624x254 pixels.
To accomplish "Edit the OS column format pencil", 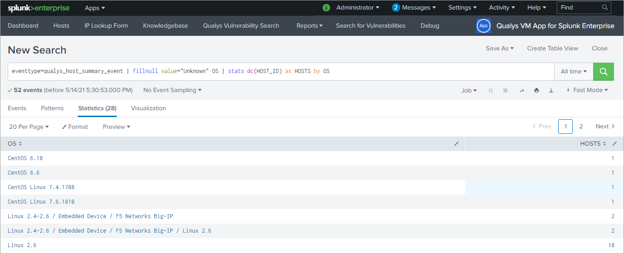I will [x=456, y=144].
